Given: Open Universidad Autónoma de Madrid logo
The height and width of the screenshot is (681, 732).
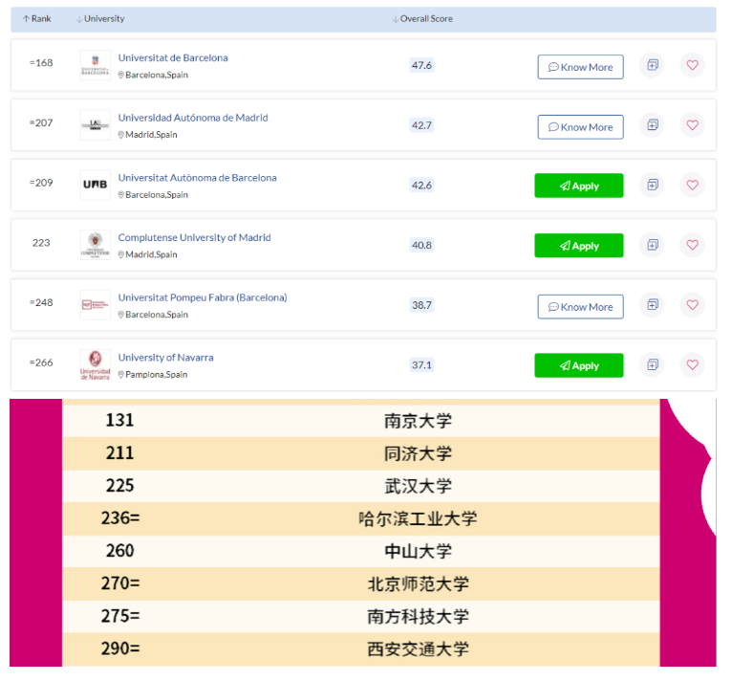Looking at the screenshot, I should 96,124.
